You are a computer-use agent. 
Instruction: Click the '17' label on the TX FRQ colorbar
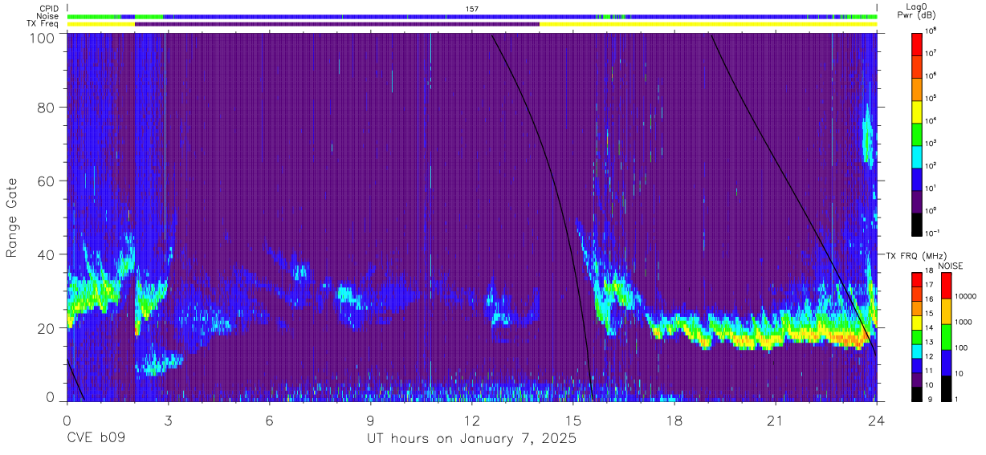(x=931, y=286)
